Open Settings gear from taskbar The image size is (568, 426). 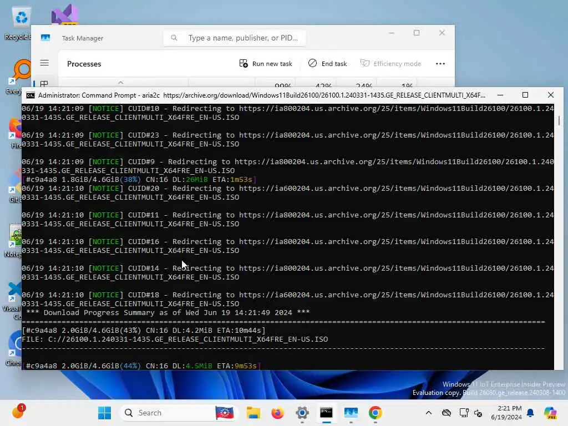[302, 413]
